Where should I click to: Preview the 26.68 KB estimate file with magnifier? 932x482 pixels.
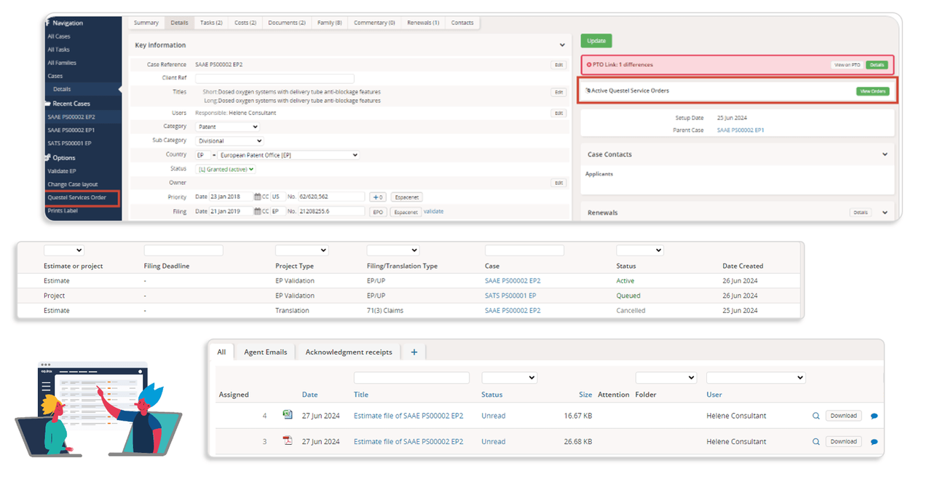[x=816, y=441]
